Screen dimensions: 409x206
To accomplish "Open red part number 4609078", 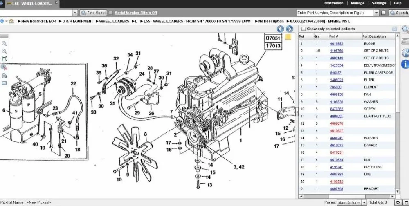I will 337,123.
